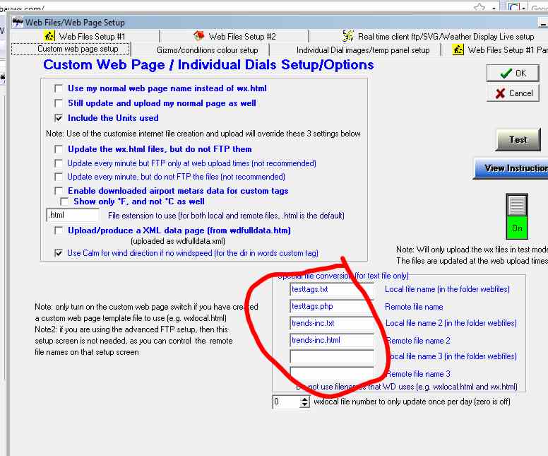The image size is (548, 456).
Task: Enable downloaded airport metars data checkbox
Action: point(59,191)
